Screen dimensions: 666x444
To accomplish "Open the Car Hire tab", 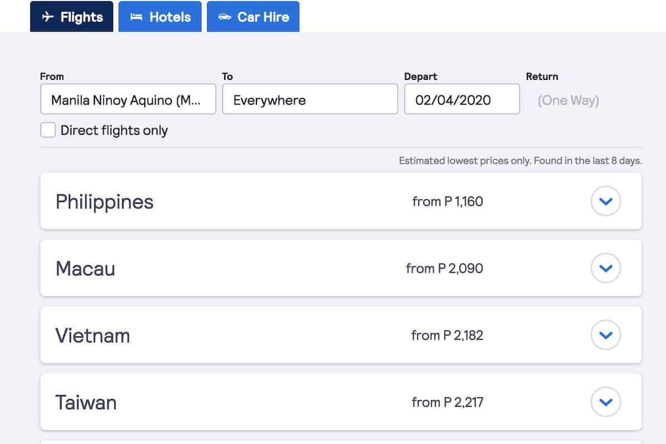I will (x=253, y=17).
